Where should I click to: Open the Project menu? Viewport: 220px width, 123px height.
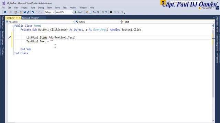click(24, 8)
